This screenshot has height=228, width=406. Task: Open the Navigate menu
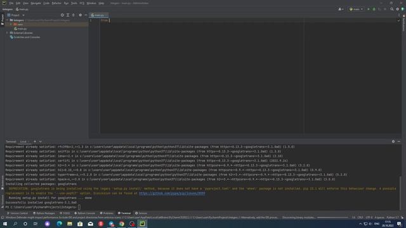click(x=36, y=3)
